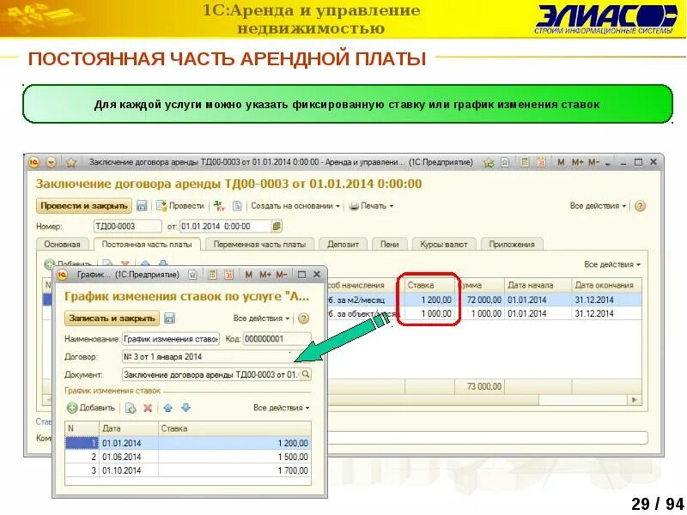Click the copy row icon in rate schedule toolbar
This screenshot has width=687, height=515.
point(131,409)
